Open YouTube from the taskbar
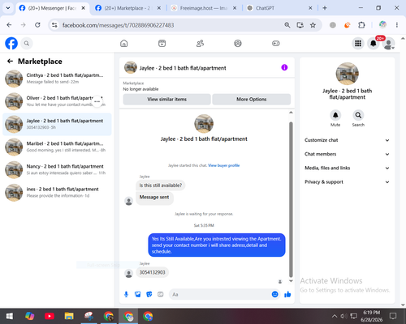Viewport: 406px width, 324px height. pyautogui.click(x=50, y=316)
